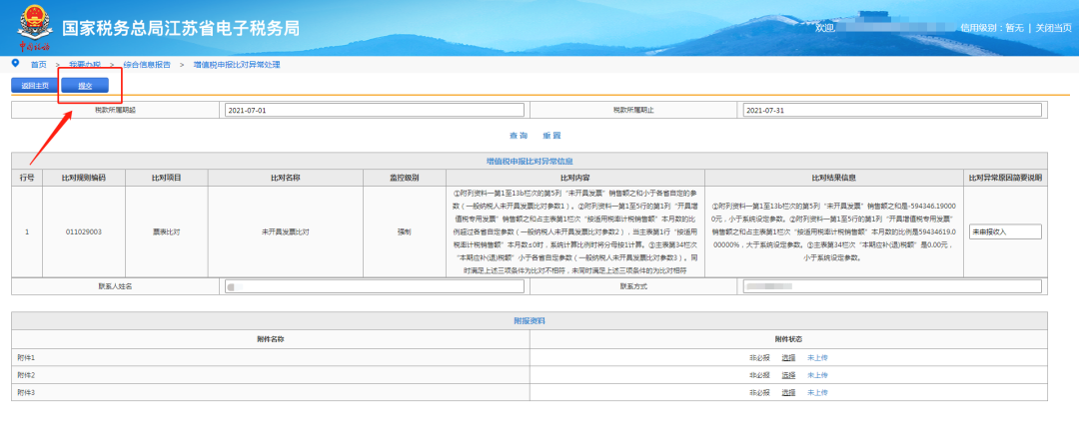Click 关闭当页 in the header
Image resolution: width=1079 pixels, height=445 pixels.
click(x=1054, y=28)
